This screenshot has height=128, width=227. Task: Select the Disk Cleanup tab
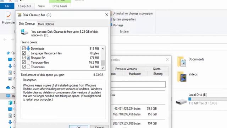pyautogui.click(x=27, y=24)
